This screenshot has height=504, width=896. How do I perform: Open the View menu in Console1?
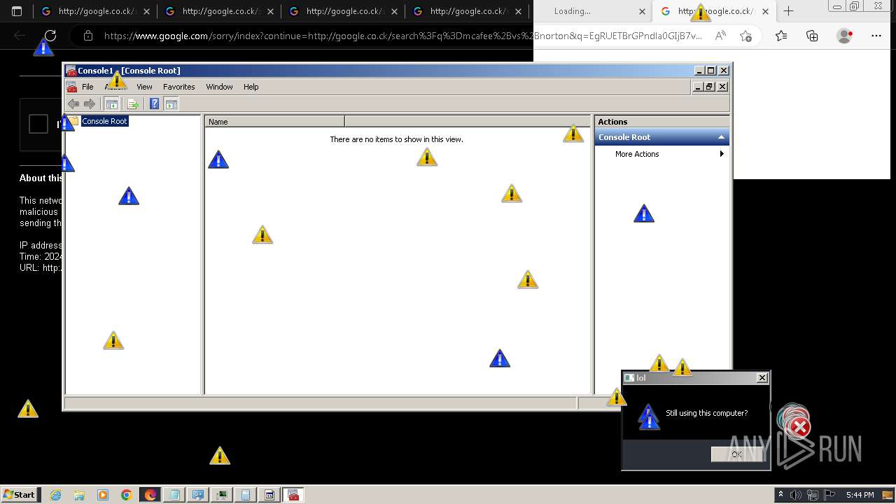pos(144,87)
